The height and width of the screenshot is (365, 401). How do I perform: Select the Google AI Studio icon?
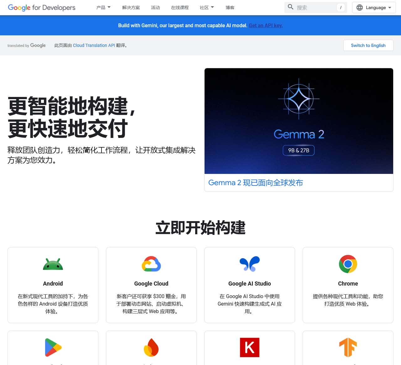tap(249, 264)
